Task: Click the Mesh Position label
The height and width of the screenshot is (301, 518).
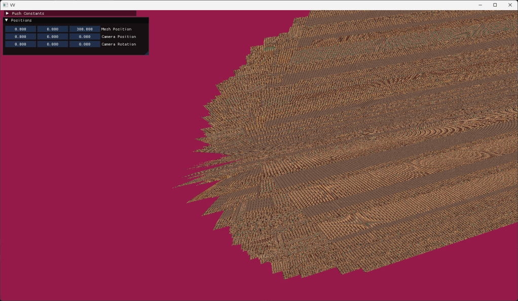Action: (x=116, y=29)
